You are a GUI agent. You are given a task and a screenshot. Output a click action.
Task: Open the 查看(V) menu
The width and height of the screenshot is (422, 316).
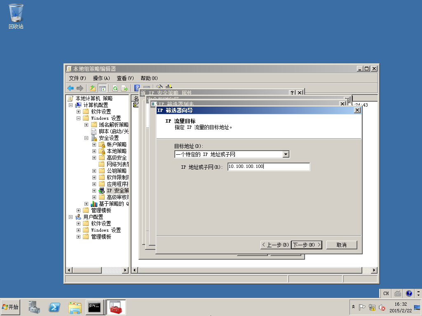[x=125, y=78]
